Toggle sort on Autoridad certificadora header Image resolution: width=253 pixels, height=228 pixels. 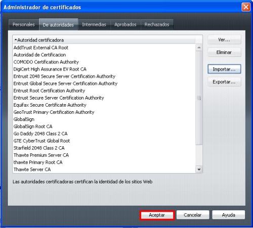tap(104, 40)
